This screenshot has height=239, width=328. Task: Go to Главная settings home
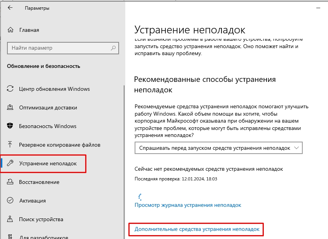29,30
